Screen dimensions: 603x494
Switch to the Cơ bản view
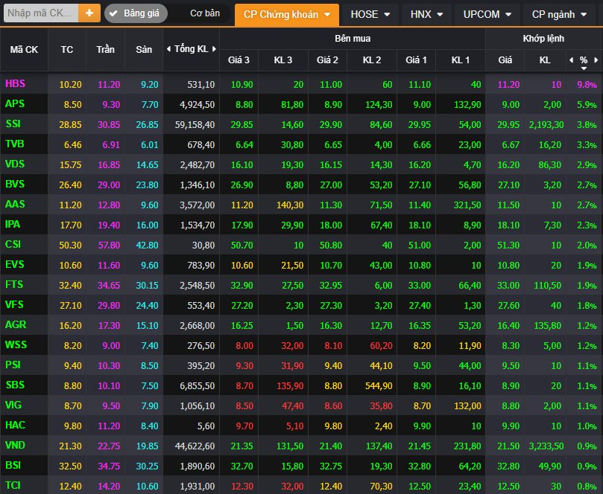204,13
